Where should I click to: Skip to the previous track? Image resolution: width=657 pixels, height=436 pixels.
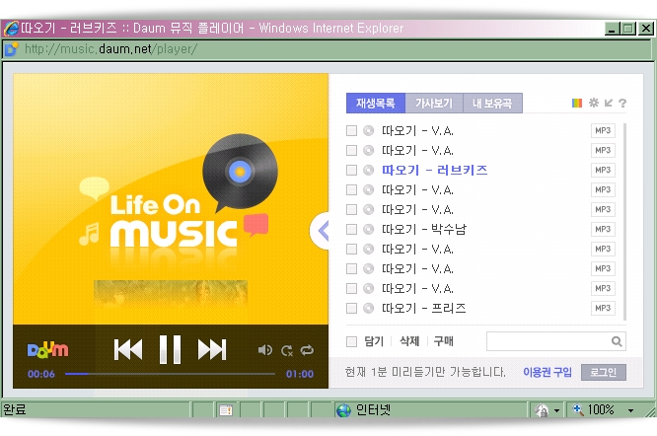128,350
